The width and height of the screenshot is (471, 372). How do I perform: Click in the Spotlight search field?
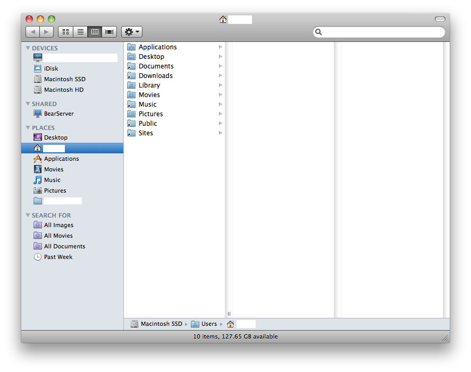click(379, 32)
